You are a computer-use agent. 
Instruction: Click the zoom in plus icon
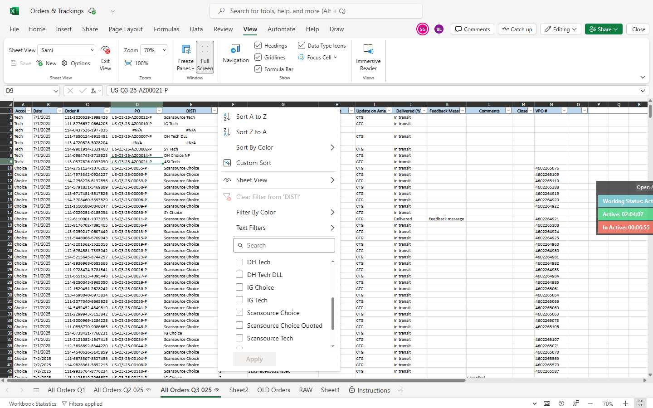625,403
